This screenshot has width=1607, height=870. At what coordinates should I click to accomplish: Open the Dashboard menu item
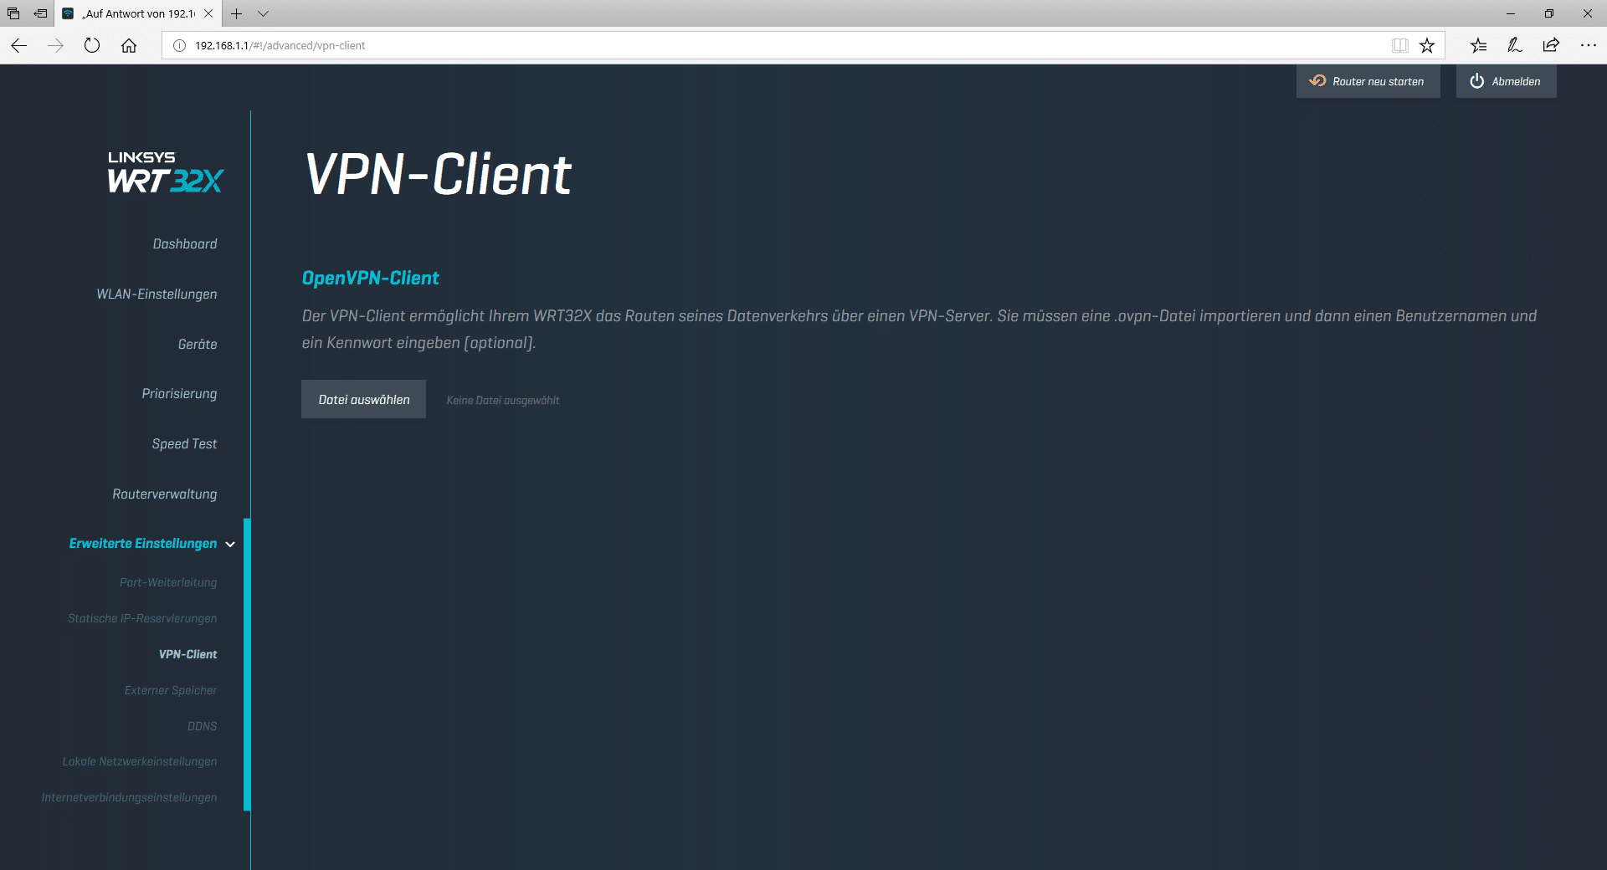[184, 244]
